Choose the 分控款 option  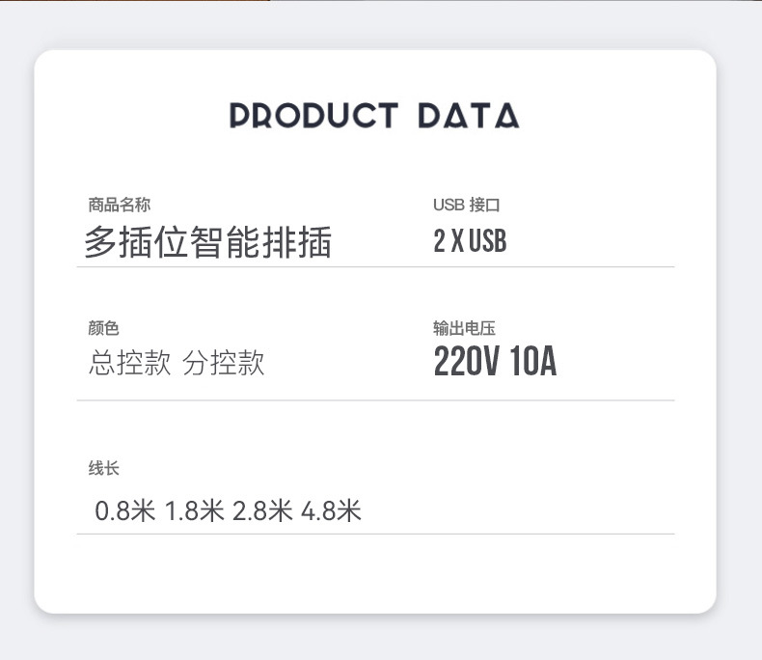[x=223, y=364]
